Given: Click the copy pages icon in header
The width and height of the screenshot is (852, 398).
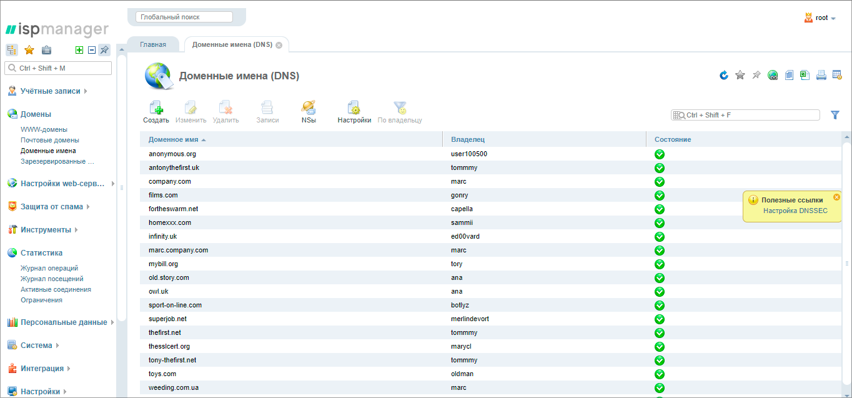Looking at the screenshot, I should [789, 76].
